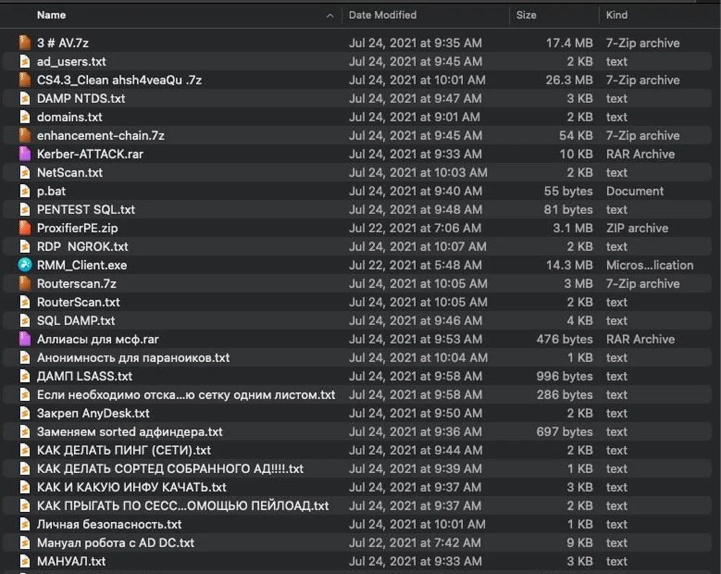Sort list by Kind column header
The width and height of the screenshot is (721, 574).
[x=616, y=14]
